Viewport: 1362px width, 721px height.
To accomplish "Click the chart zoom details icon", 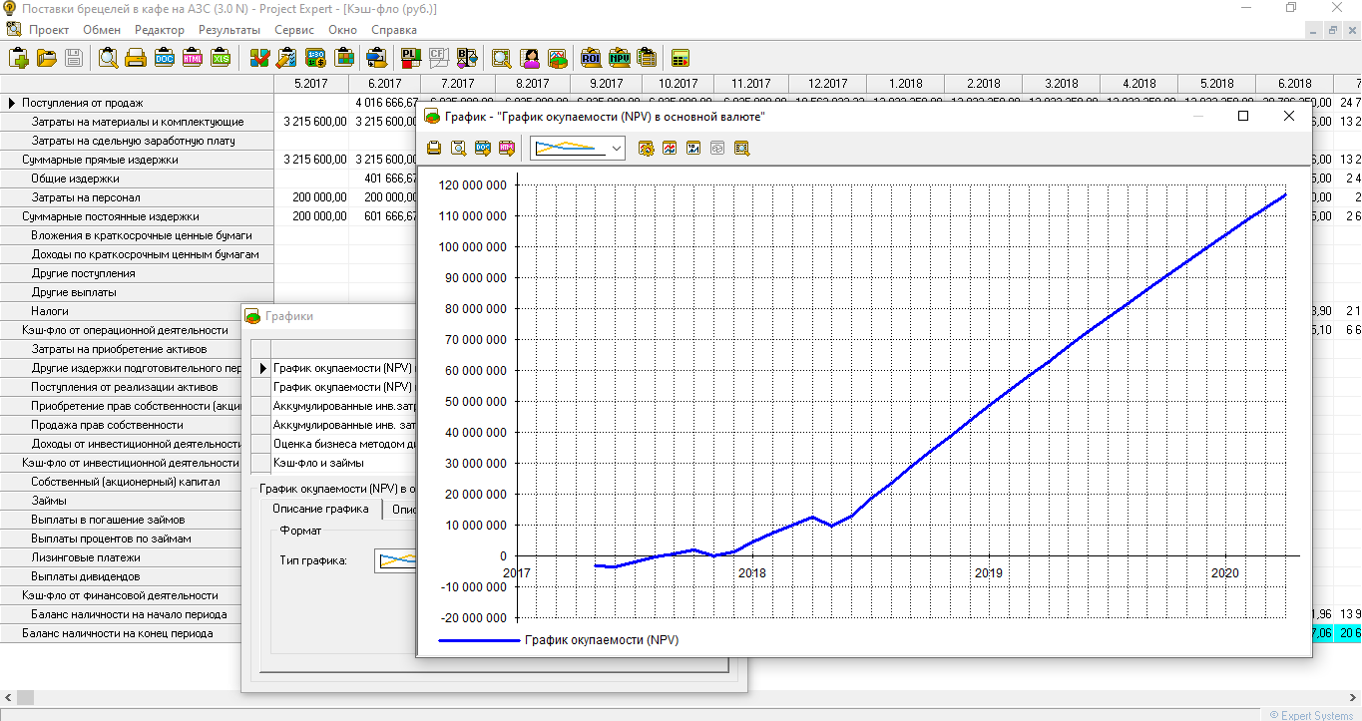I will tap(741, 149).
